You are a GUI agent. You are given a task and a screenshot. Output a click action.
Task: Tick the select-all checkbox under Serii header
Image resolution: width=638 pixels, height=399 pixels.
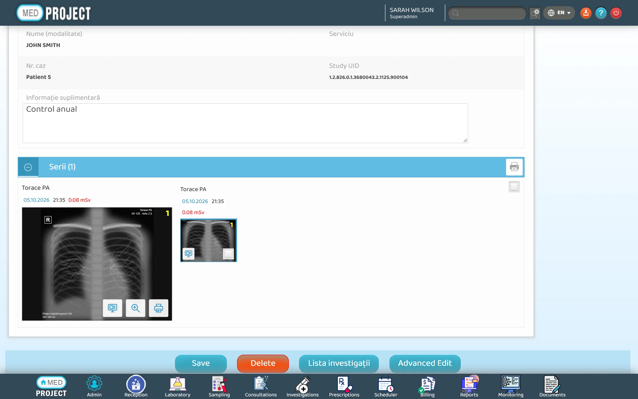514,187
